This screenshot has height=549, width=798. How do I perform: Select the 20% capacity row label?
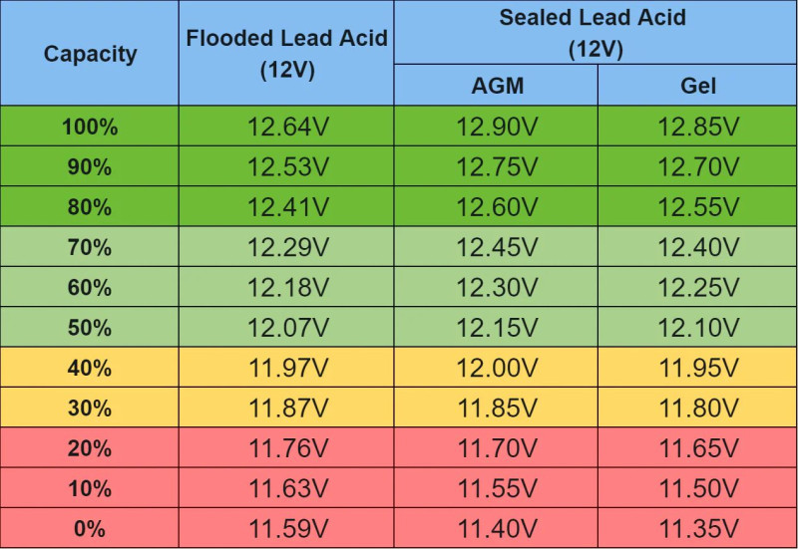coord(90,448)
